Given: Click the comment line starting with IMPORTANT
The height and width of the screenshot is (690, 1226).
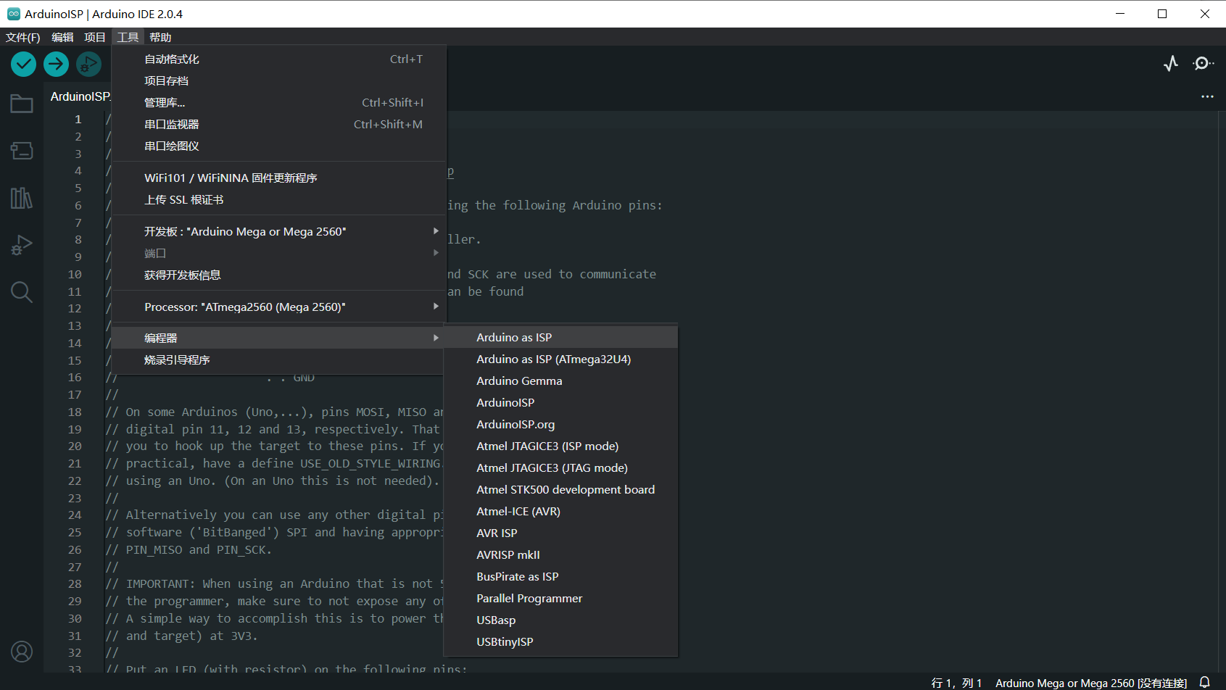Looking at the screenshot, I should click(x=274, y=583).
